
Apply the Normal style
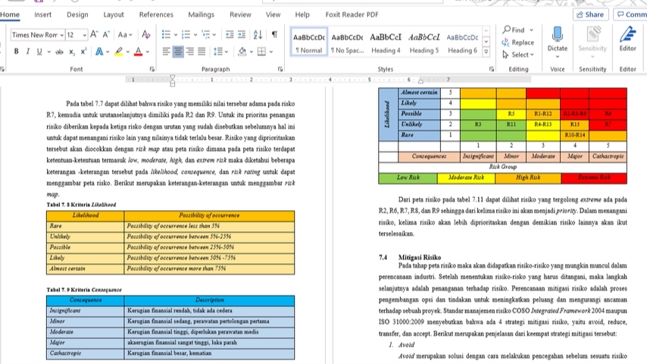308,42
